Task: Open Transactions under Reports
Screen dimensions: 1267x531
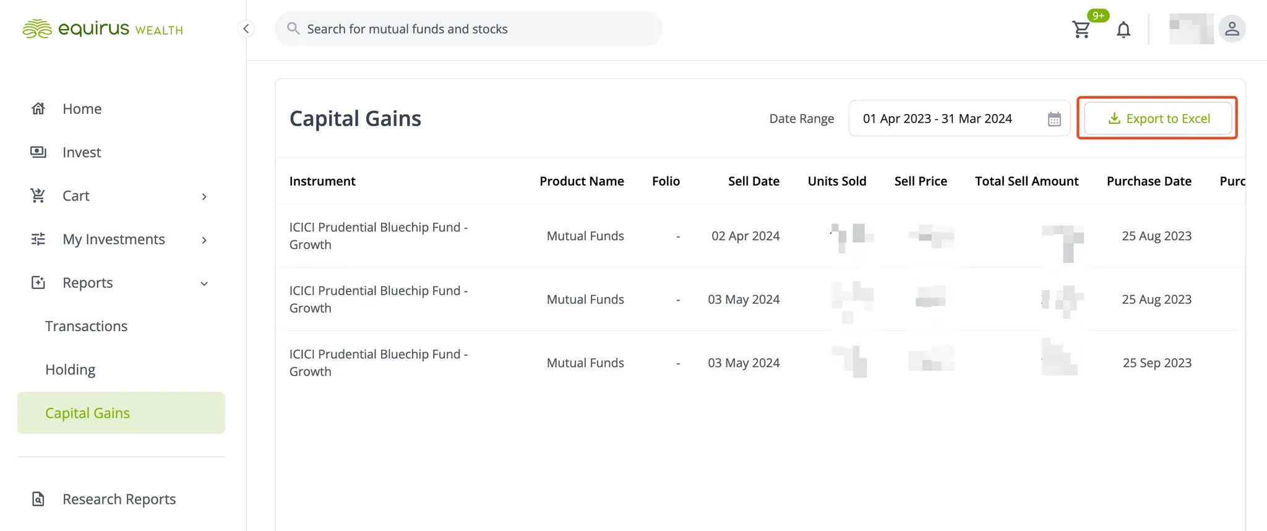Action: pos(87,326)
